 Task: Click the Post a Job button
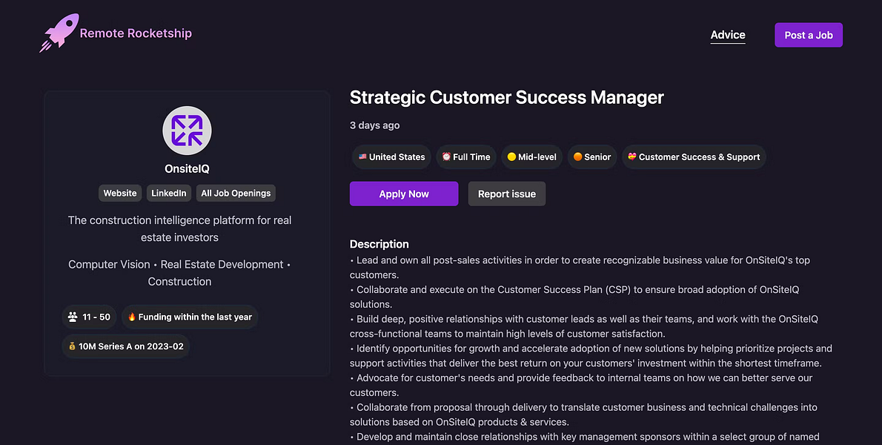[x=808, y=35]
